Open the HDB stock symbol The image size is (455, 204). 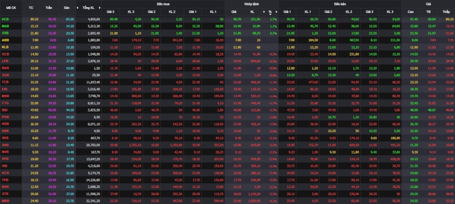click(5, 124)
